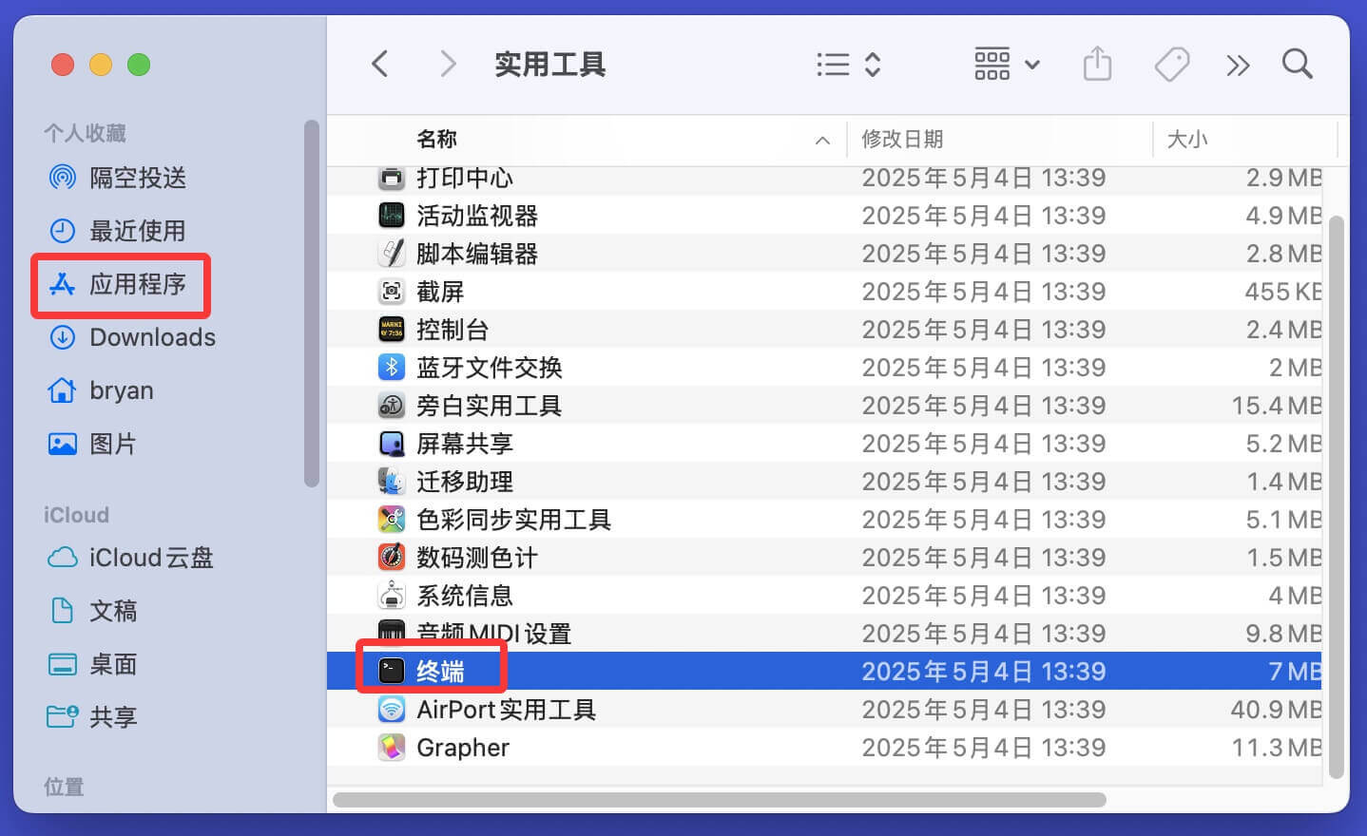The width and height of the screenshot is (1367, 836).
Task: Select the Terminal (终端) app icon
Action: point(392,672)
